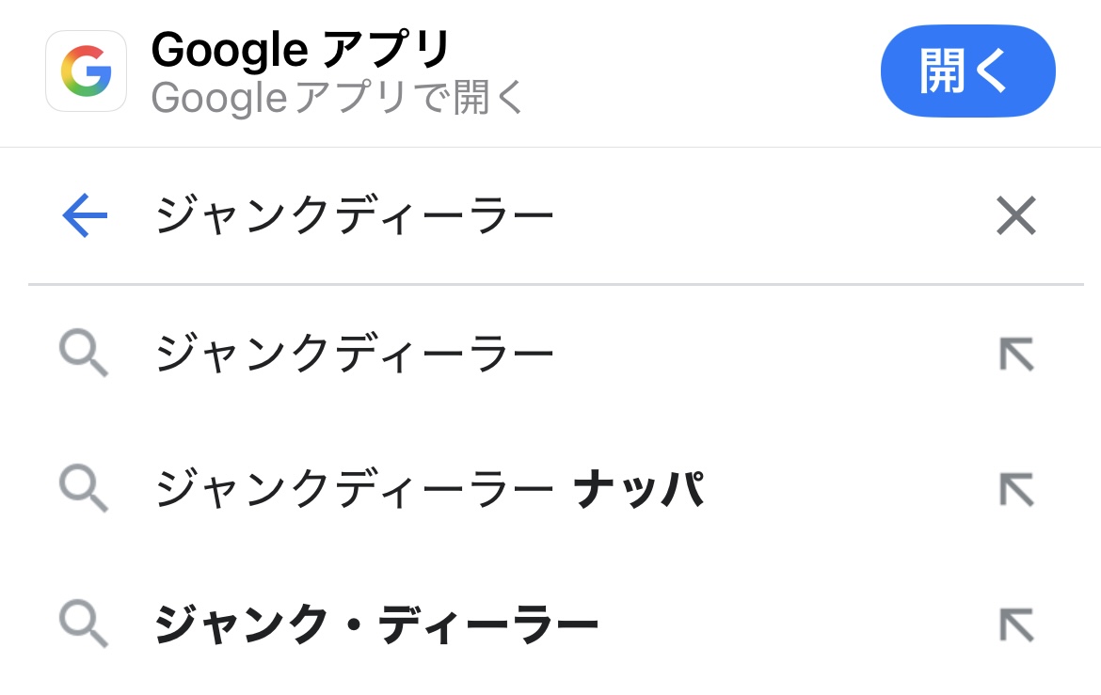The height and width of the screenshot is (695, 1101).
Task: Tap the Googleアプリで開く subtitle text
Action: pyautogui.click(x=337, y=97)
